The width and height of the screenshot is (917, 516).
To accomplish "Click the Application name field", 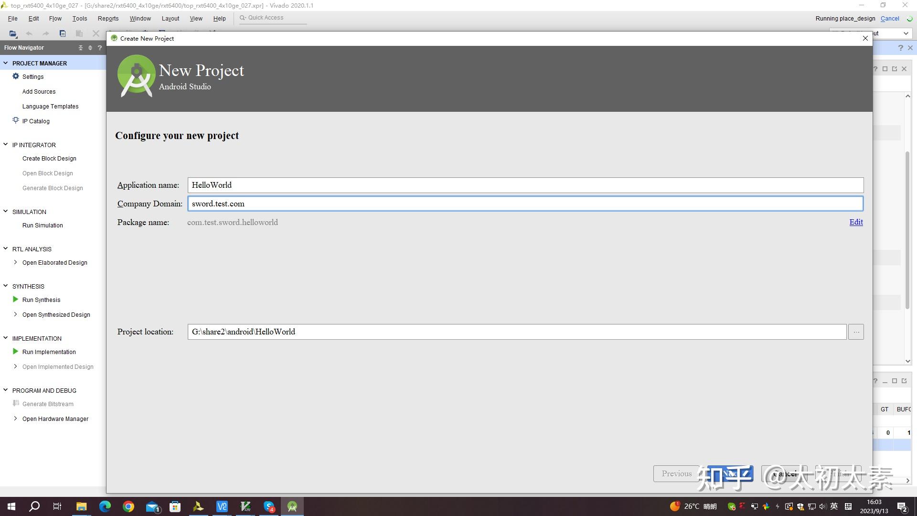I will pos(525,185).
